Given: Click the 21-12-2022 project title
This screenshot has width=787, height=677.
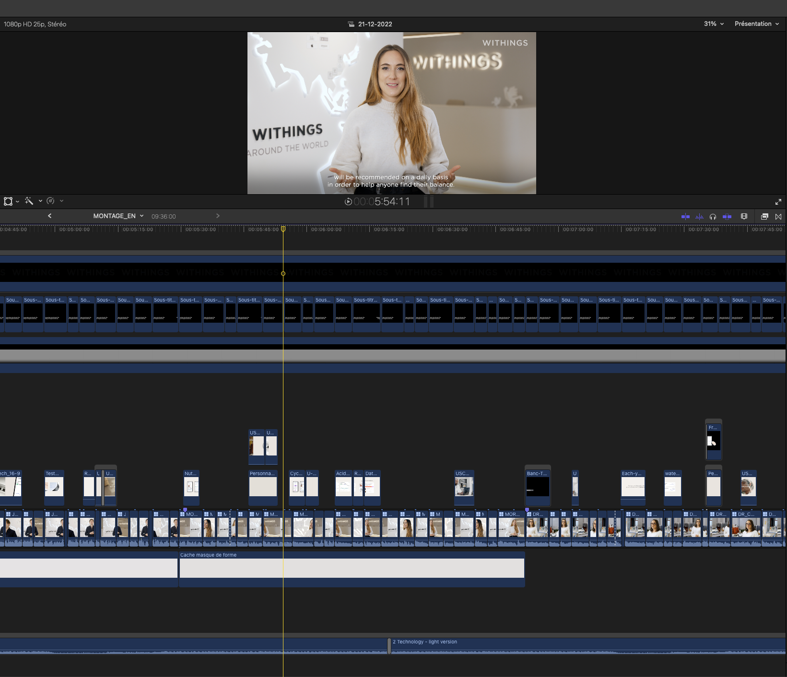Looking at the screenshot, I should coord(375,24).
